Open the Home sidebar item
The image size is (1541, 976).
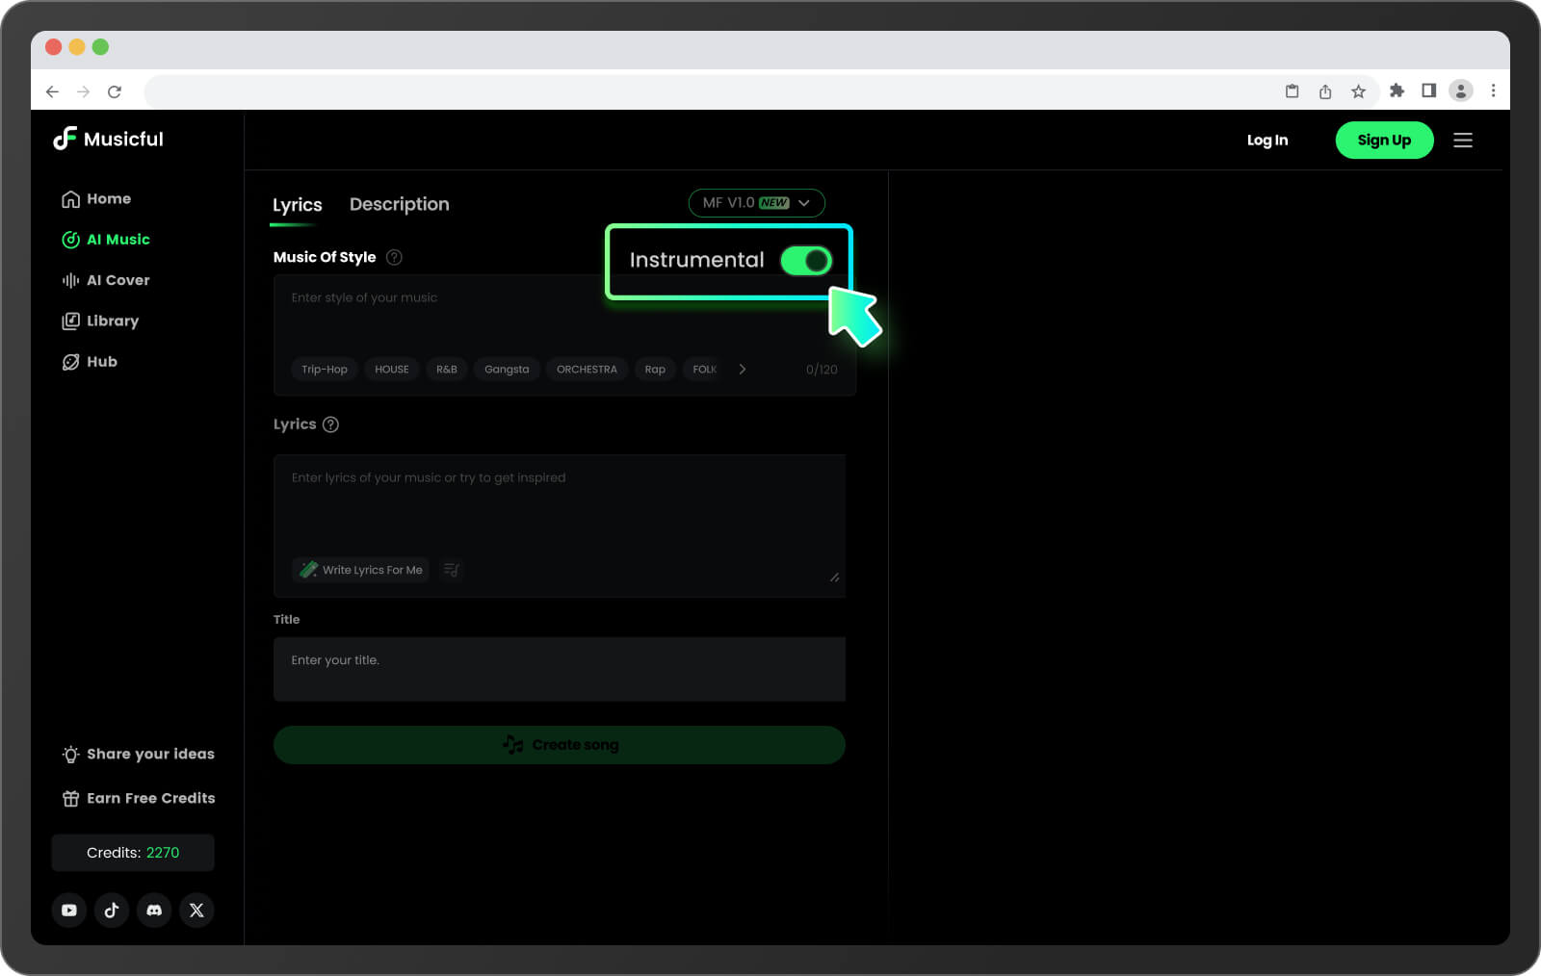click(x=96, y=198)
